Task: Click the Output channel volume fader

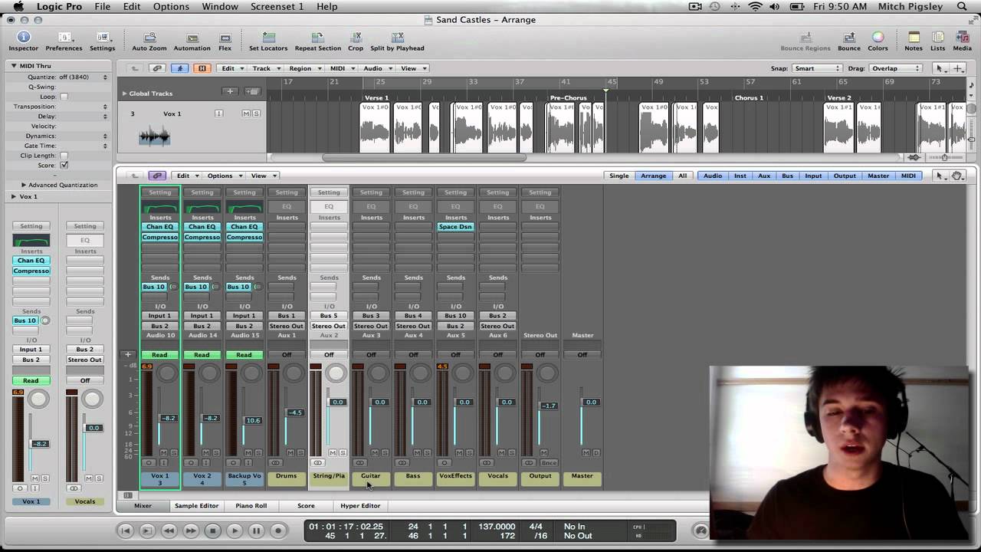Action: [548, 406]
